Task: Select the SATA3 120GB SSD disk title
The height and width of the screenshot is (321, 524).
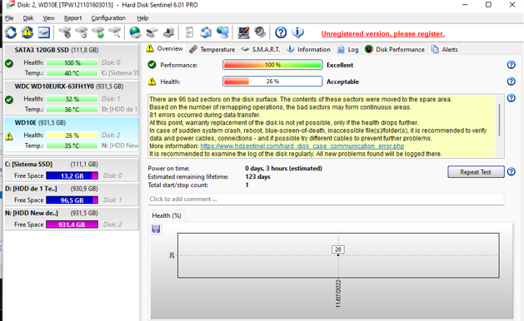Action: [57, 50]
